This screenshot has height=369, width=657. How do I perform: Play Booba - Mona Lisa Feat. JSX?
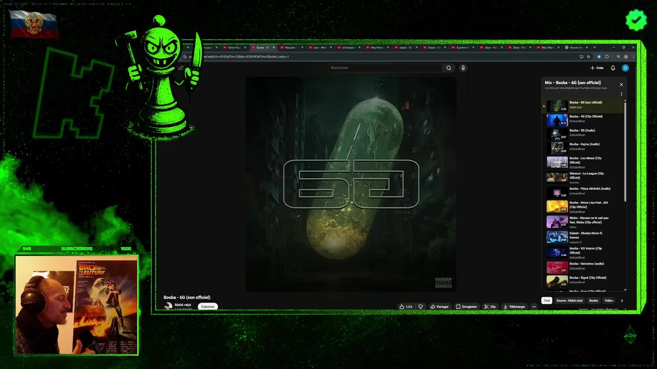(584, 207)
